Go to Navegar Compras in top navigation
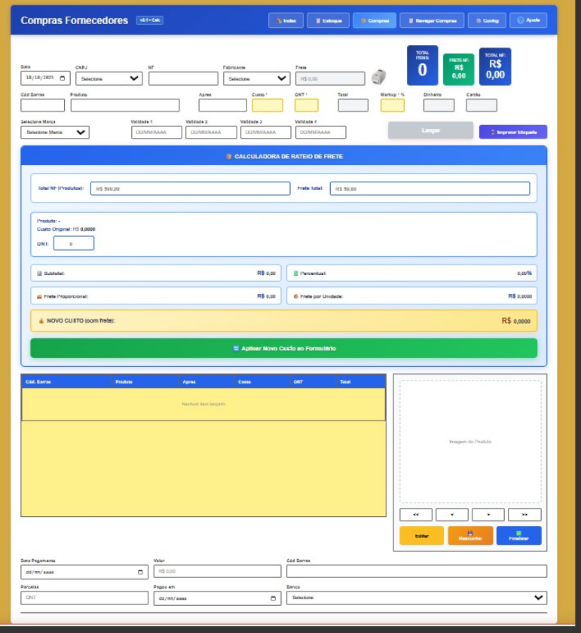This screenshot has width=581, height=633. (x=432, y=20)
